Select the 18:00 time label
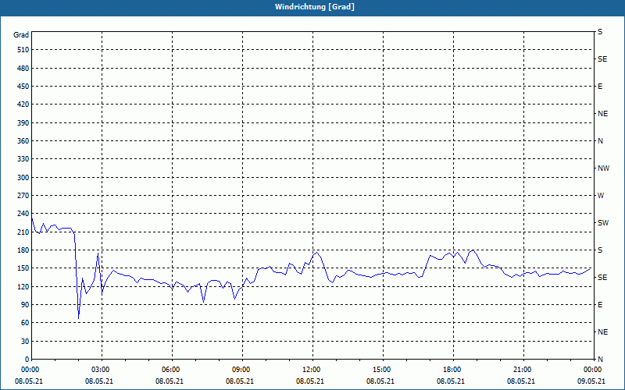This screenshot has width=625, height=390. pos(452,370)
